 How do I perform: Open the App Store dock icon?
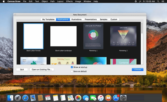pos(116,98)
